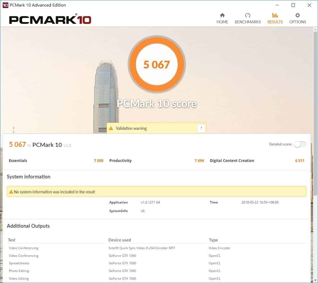Click GeForce GTX 1060 in the Photo Editing row
318x283 pixels.
pyautogui.click(x=122, y=271)
